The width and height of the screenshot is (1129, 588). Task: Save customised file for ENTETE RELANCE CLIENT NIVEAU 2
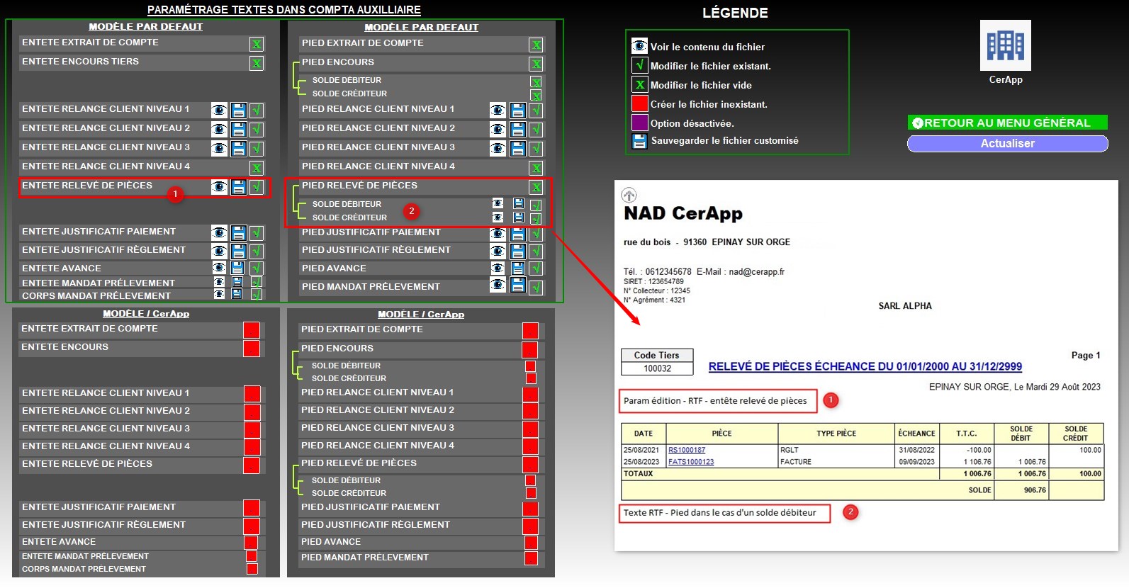coord(239,130)
